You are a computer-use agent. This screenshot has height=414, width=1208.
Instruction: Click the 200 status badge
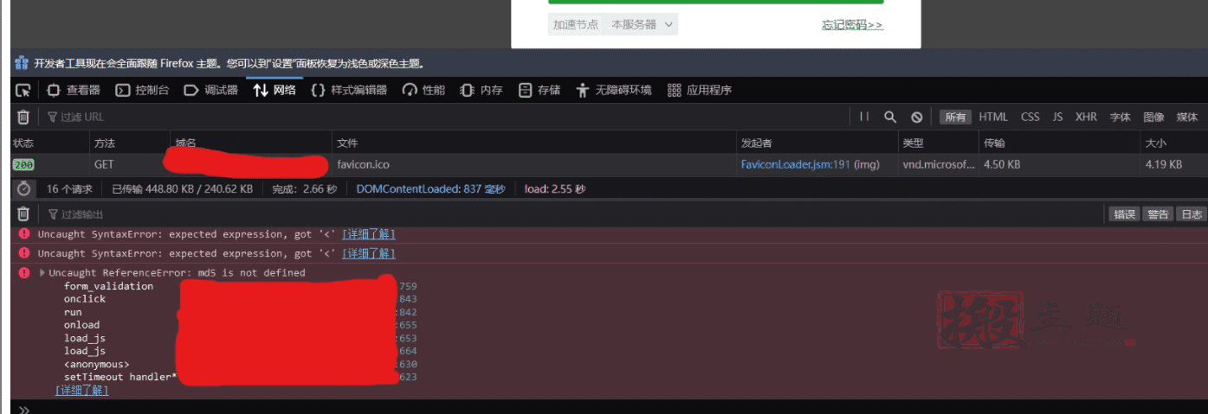point(23,164)
